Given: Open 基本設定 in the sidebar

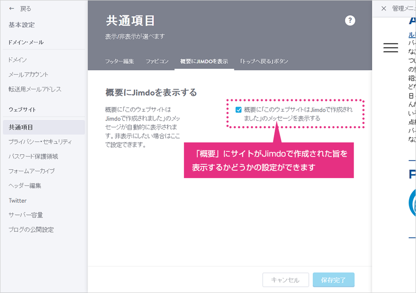Looking at the screenshot, I should coord(22,25).
